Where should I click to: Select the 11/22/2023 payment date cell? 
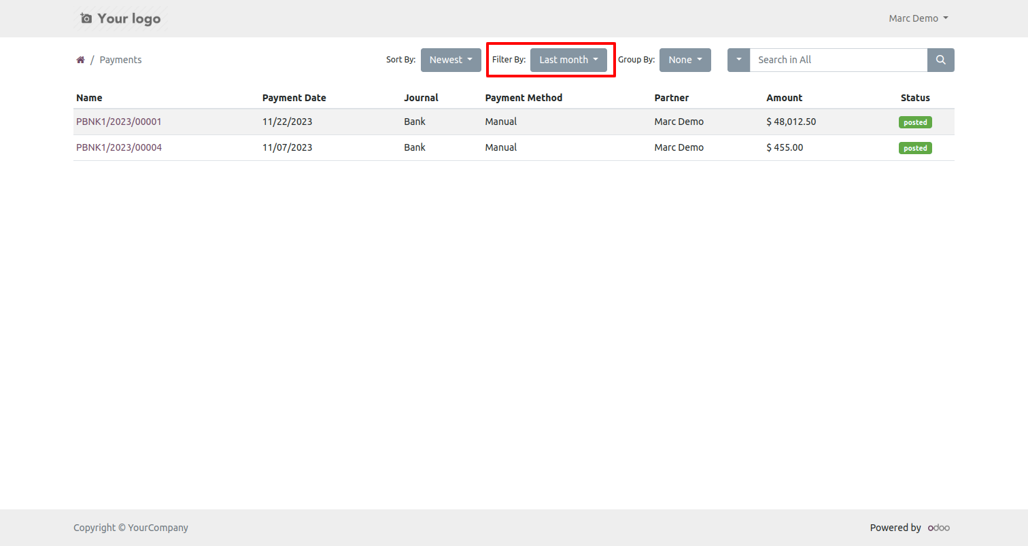pos(288,122)
